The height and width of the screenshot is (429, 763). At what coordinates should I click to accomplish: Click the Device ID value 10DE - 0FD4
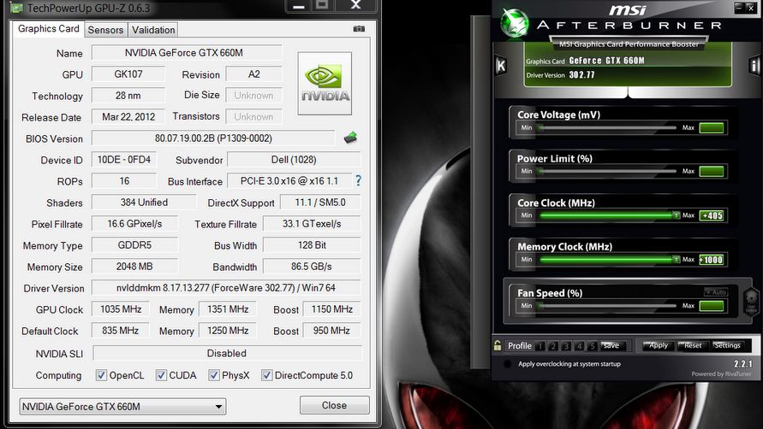pos(124,159)
